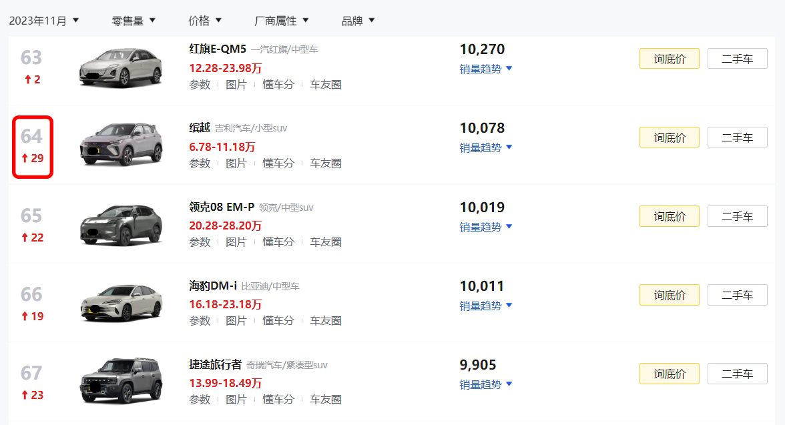Open the 品牌 brand filter dropdown
This screenshot has height=425, width=785.
358,21
